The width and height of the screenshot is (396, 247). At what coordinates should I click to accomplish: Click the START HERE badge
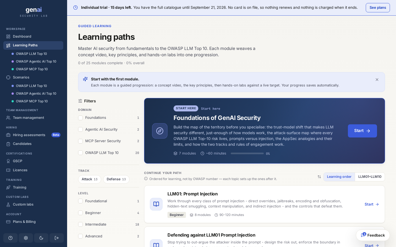[186, 108]
